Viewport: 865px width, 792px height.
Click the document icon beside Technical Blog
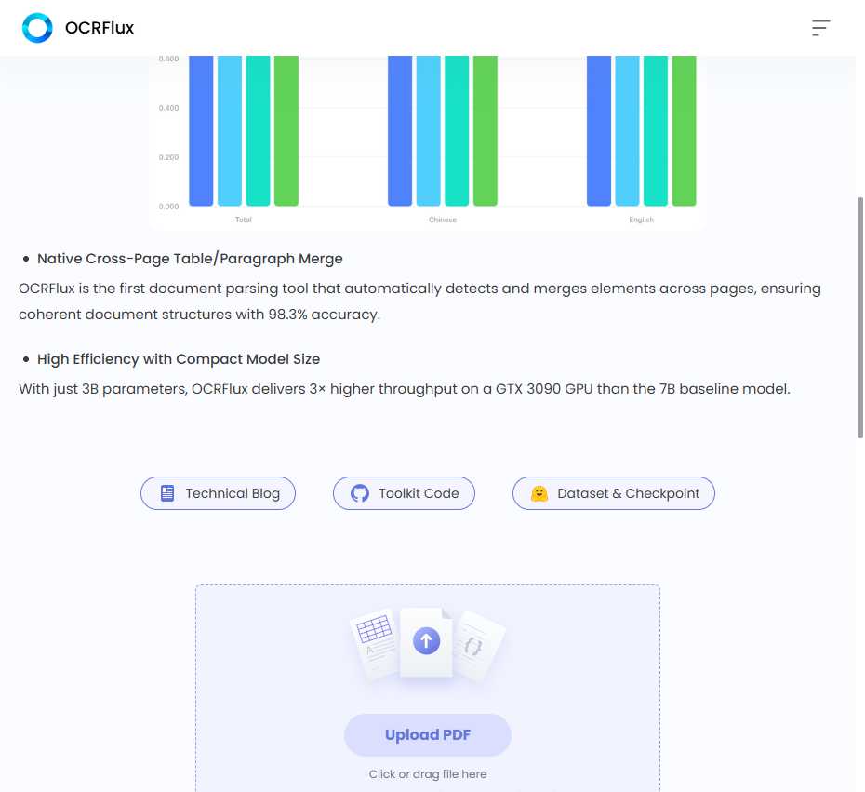coord(167,493)
